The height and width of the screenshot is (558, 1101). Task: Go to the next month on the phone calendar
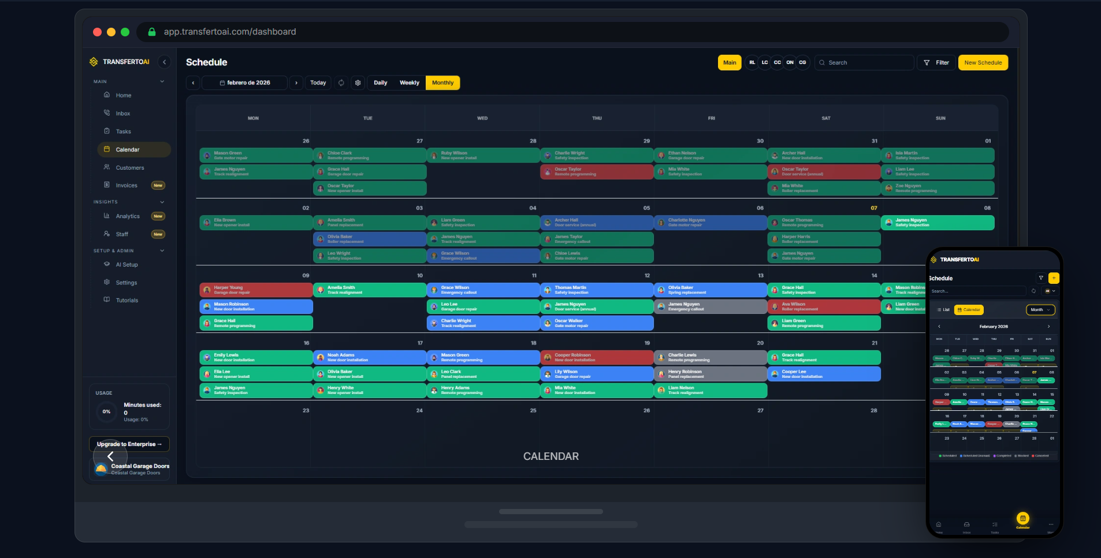click(x=1049, y=327)
